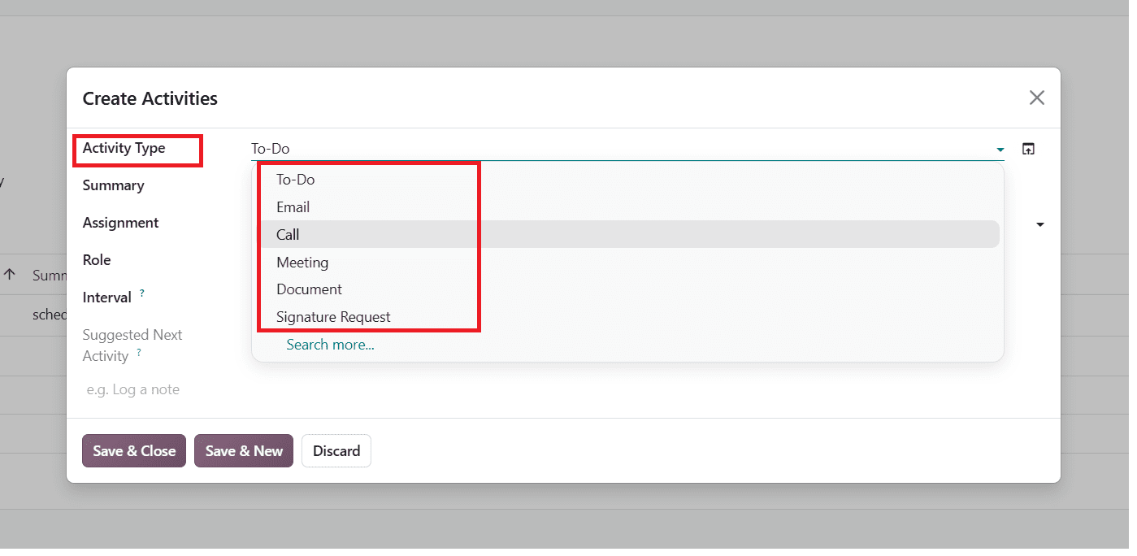The image size is (1137, 556).
Task: Click the Interval field label
Action: click(108, 299)
